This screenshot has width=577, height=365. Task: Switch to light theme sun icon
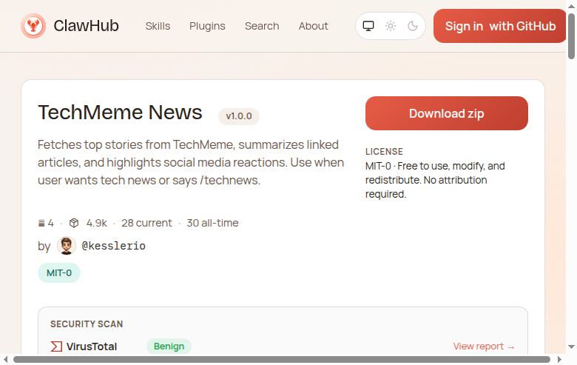click(x=391, y=27)
